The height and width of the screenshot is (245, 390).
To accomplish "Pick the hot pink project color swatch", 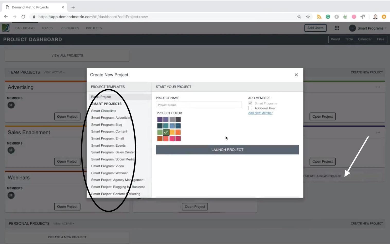I will (x=172, y=139).
